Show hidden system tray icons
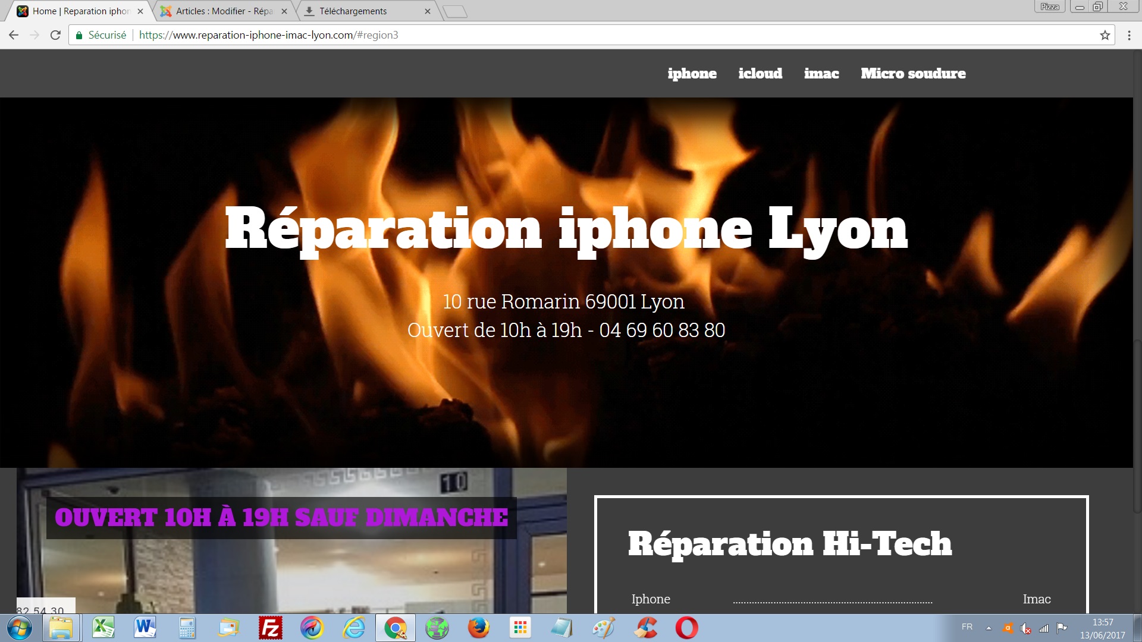This screenshot has width=1142, height=642. click(989, 628)
